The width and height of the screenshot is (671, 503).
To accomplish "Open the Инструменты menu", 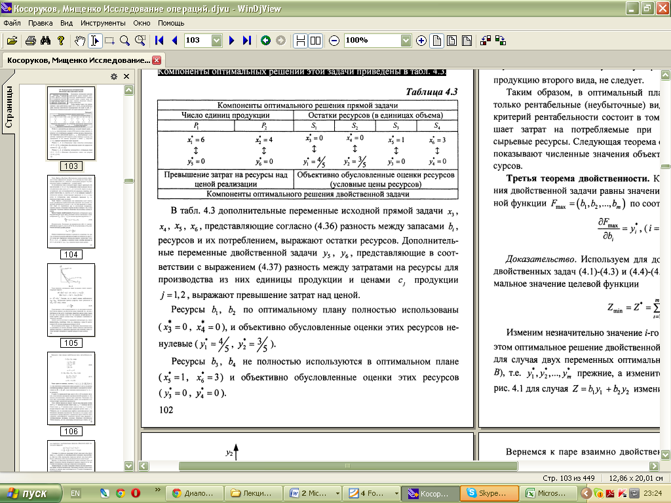I will click(x=103, y=23).
